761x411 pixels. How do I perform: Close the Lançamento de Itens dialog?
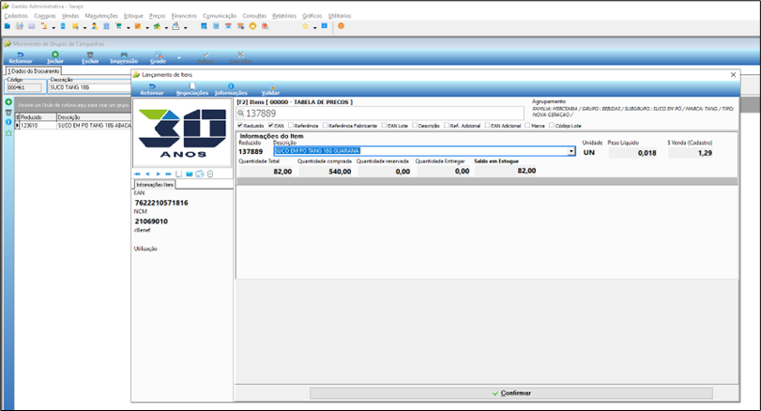tap(734, 75)
